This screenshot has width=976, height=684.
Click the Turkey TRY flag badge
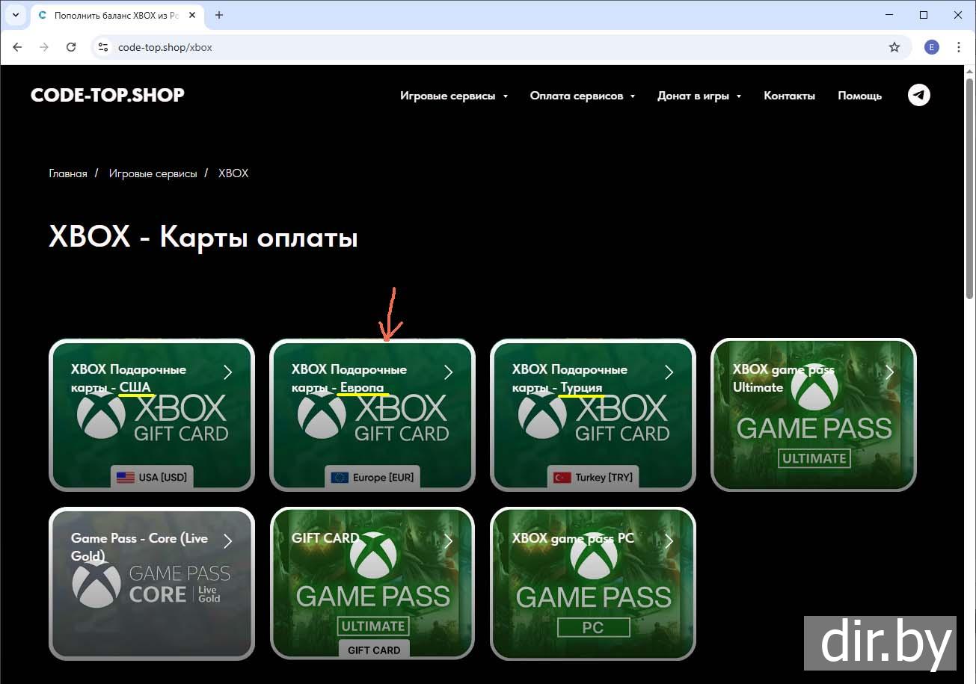tap(593, 477)
